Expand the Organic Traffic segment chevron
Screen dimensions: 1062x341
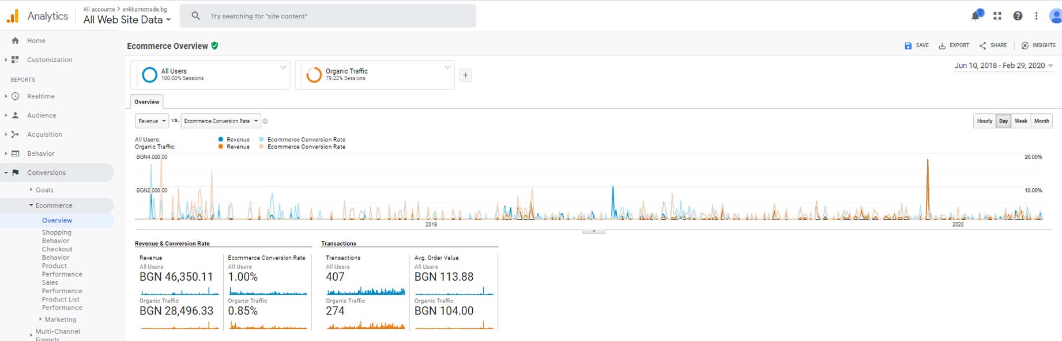pos(447,68)
